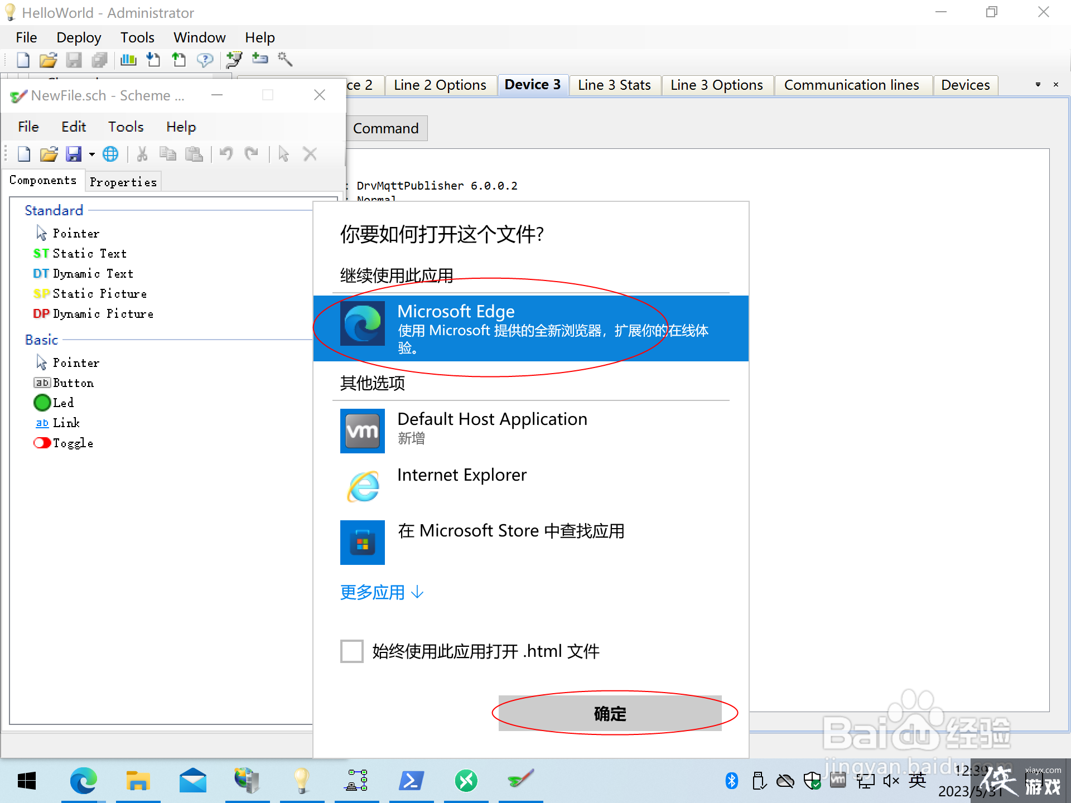Select Led component
Screen dimensions: 1071x803
coord(54,403)
